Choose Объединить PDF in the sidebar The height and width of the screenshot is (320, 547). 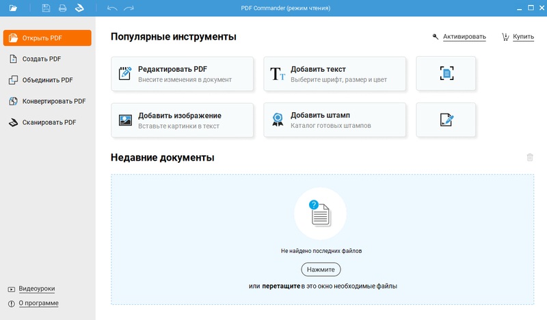[46, 80]
